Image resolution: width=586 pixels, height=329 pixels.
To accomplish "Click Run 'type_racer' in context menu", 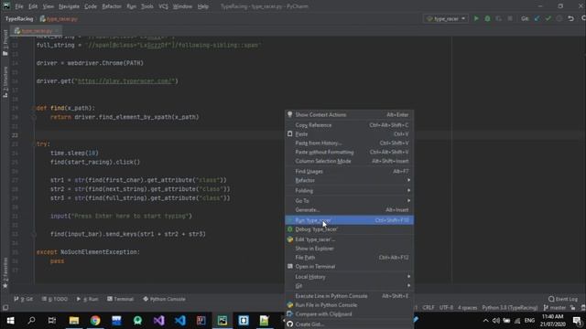I will (x=349, y=220).
